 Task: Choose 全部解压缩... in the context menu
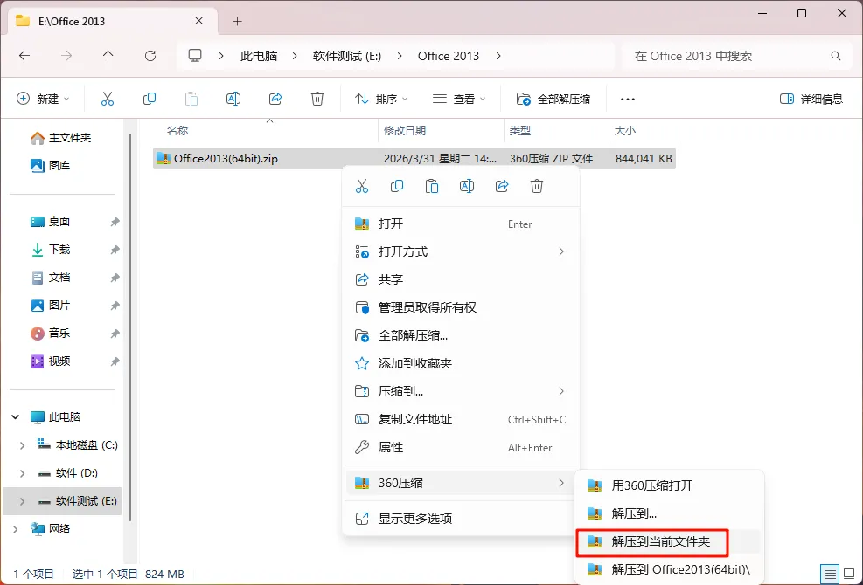(461, 335)
